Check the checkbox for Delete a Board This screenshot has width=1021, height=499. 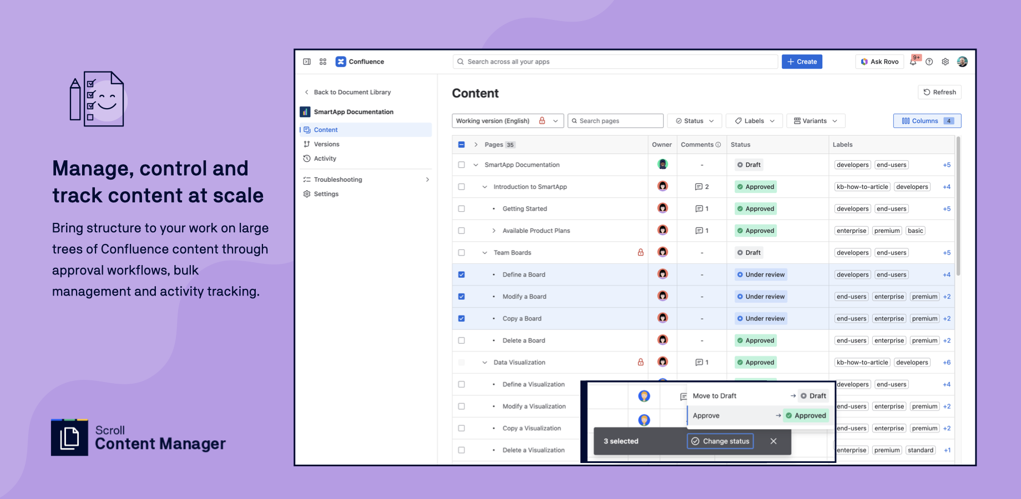461,340
